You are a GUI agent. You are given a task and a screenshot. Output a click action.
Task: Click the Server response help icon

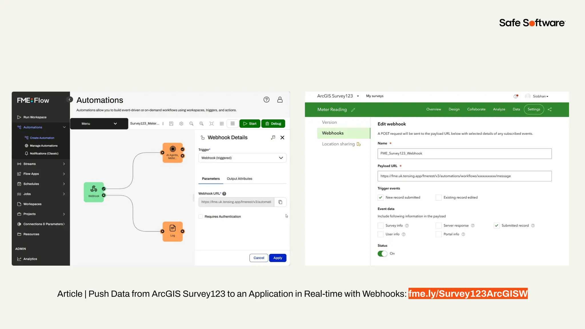coord(473,226)
